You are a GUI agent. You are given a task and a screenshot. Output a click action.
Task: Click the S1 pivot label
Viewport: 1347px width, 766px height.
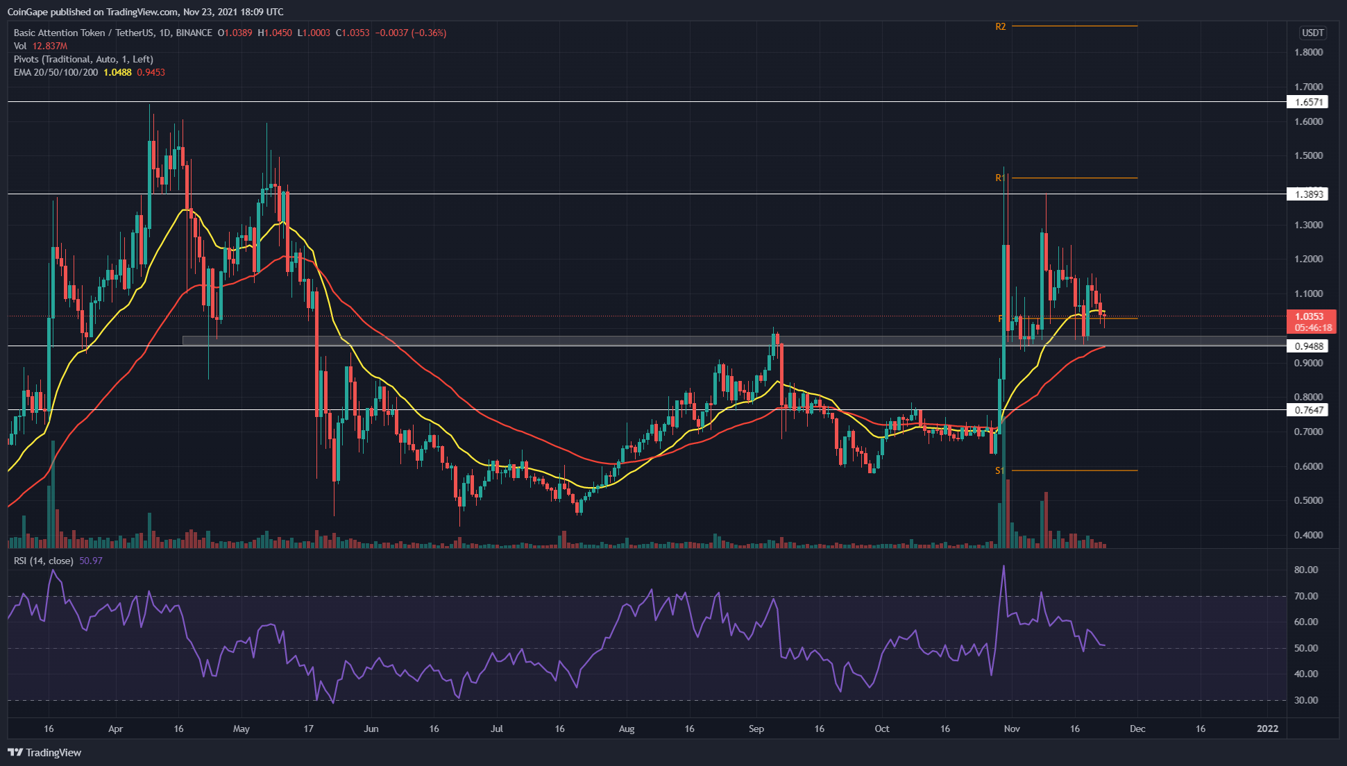[x=1000, y=470]
